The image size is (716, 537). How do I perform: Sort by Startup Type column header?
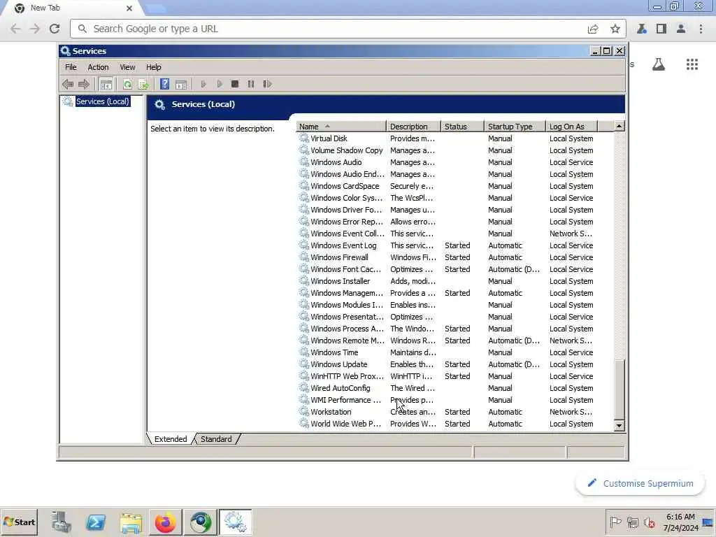pyautogui.click(x=515, y=127)
